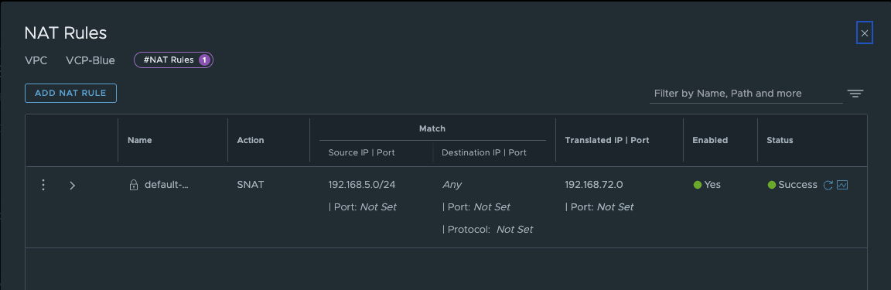This screenshot has height=290, width=891.
Task: Click the purple count badge showing 1
Action: (x=204, y=60)
